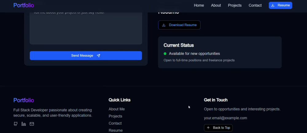307x133 pixels.
Task: Open Projects in the navigation bar
Action: click(x=235, y=6)
